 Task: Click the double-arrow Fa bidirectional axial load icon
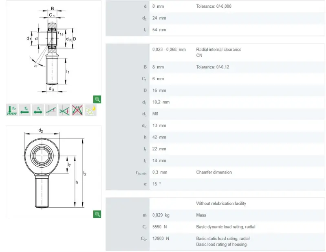click(x=38, y=110)
